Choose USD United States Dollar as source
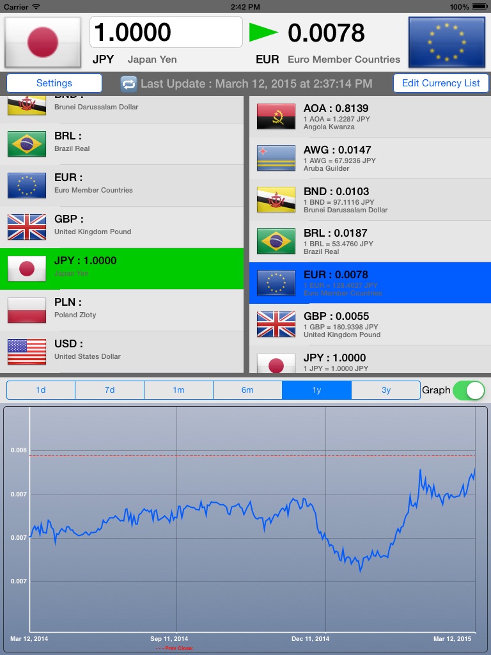Image resolution: width=491 pixels, height=655 pixels. (x=122, y=352)
